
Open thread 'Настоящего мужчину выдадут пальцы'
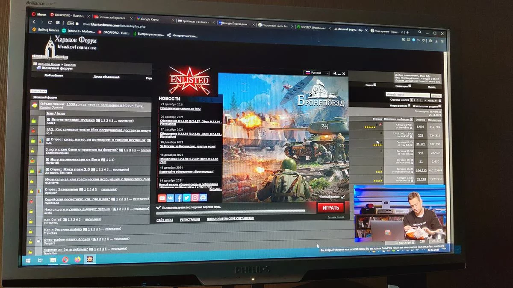pos(77,209)
